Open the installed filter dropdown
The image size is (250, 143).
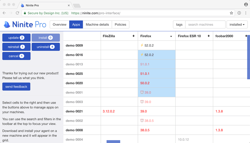pos(237,24)
